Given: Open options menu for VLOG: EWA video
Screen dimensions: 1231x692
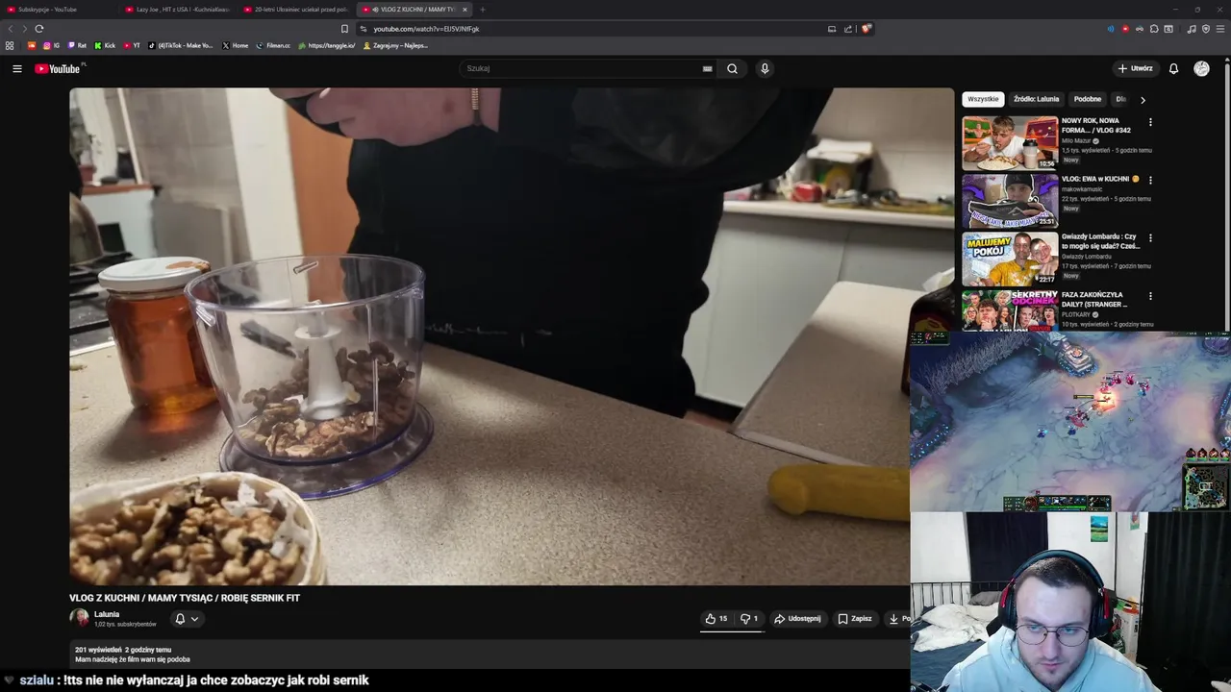Looking at the screenshot, I should click(x=1150, y=180).
